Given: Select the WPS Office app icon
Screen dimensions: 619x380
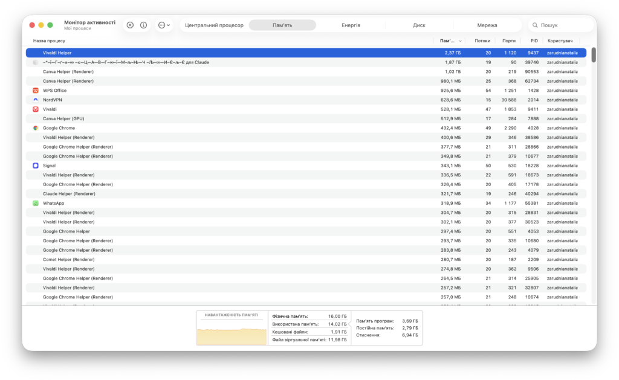Looking at the screenshot, I should click(36, 90).
